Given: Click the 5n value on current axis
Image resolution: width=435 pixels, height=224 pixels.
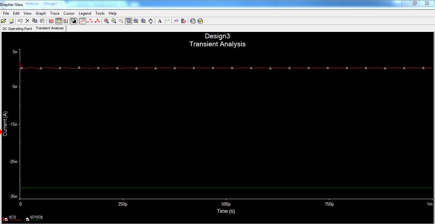Looking at the screenshot, I should pyautogui.click(x=15, y=52).
